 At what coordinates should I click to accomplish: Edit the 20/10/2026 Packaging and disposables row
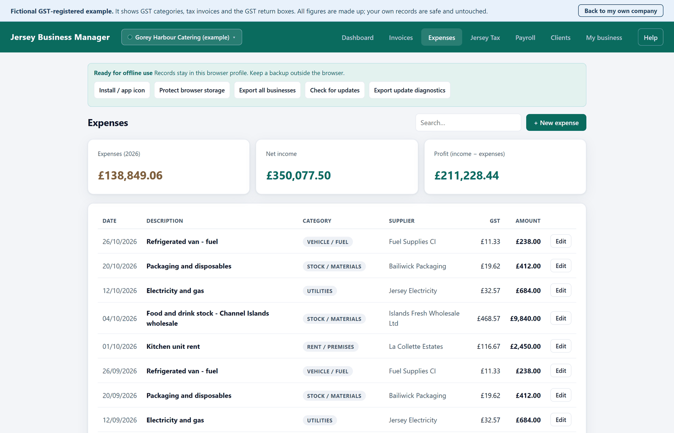(561, 266)
